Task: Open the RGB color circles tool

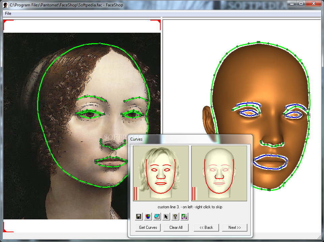Action: pyautogui.click(x=148, y=216)
